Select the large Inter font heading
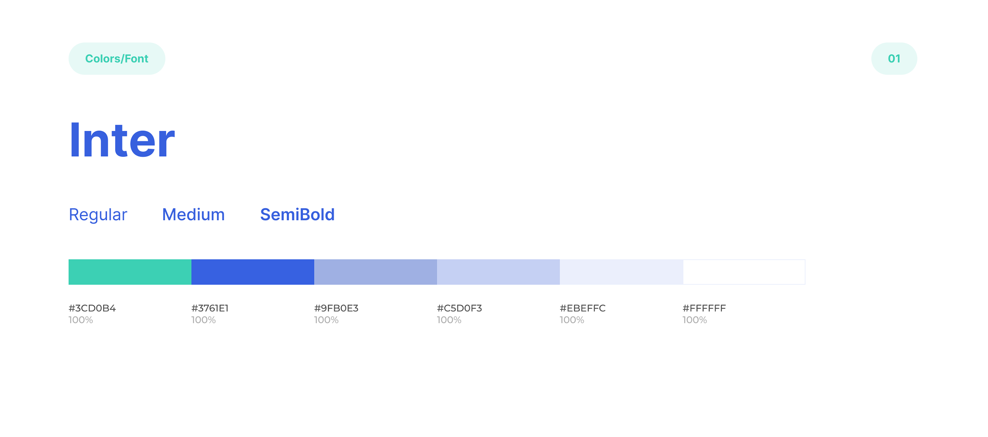Viewport: 988px width, 437px height. (x=122, y=140)
